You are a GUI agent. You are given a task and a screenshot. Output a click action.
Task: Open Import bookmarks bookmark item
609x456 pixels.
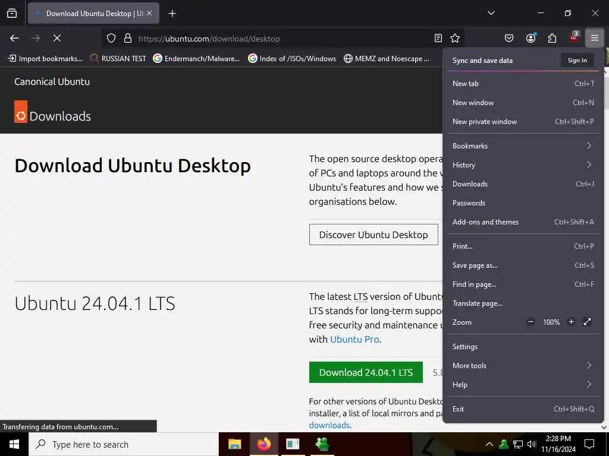(45, 59)
